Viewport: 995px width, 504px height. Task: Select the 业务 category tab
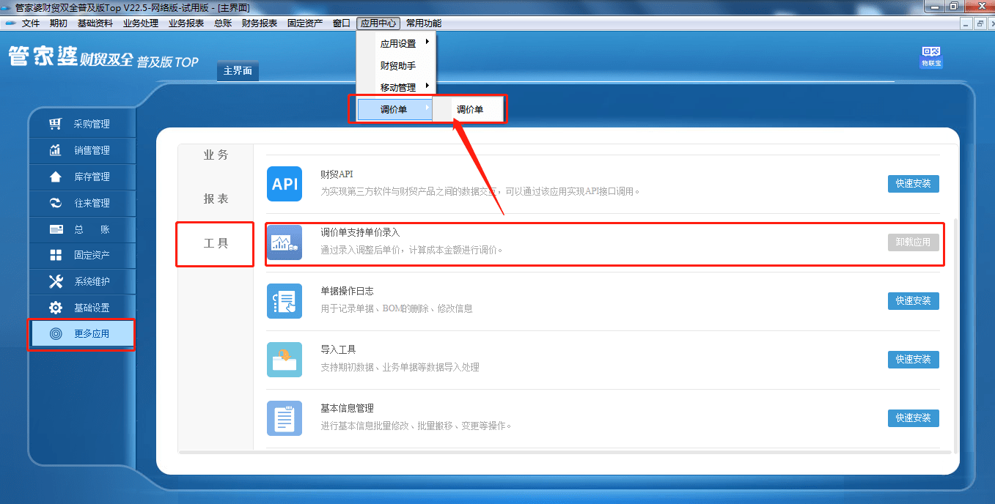pyautogui.click(x=216, y=155)
